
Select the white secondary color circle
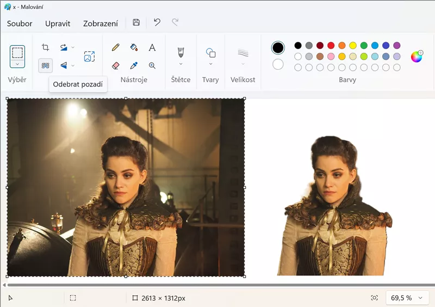tap(278, 64)
